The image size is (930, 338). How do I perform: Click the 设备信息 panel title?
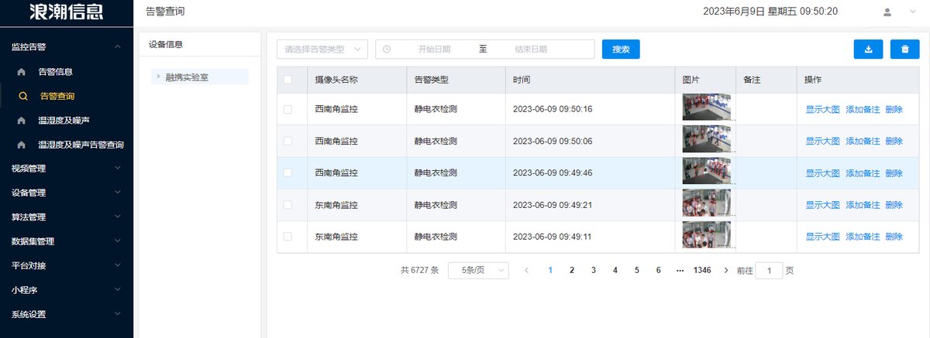coord(166,44)
